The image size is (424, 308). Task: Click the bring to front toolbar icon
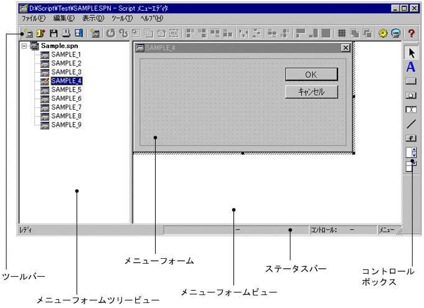tap(354, 33)
